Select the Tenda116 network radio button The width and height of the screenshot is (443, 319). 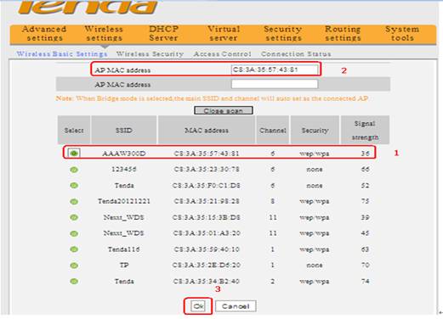pos(74,249)
